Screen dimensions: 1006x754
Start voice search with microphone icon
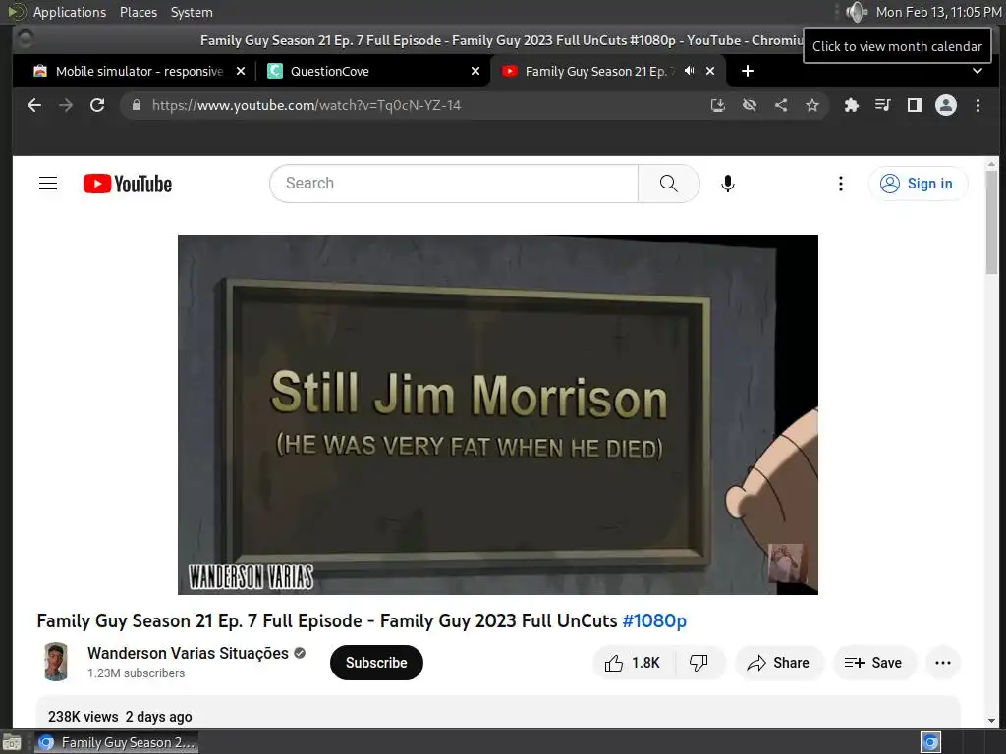[728, 184]
